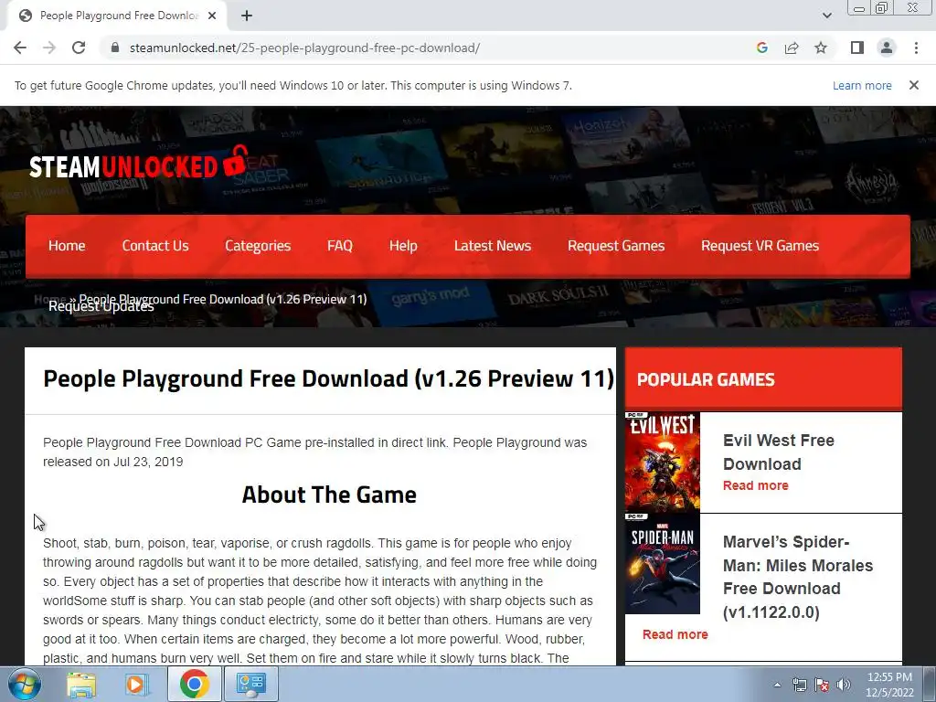Click Read more under Evil West
The width and height of the screenshot is (936, 702).
coord(756,486)
